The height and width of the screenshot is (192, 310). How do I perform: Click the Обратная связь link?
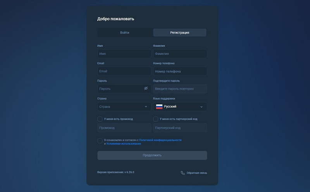tap(197, 173)
